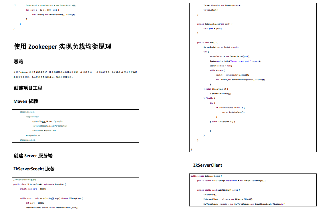This screenshot has width=335, height=213.
Task: Click the comment '//##ServerScoekt服务端'
Action: click(x=25, y=180)
